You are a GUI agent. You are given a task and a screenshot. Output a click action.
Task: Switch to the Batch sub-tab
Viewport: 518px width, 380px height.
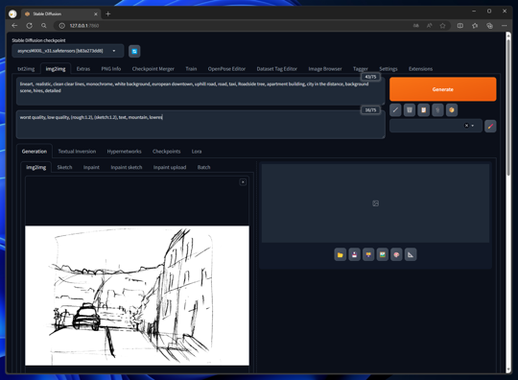coord(203,167)
